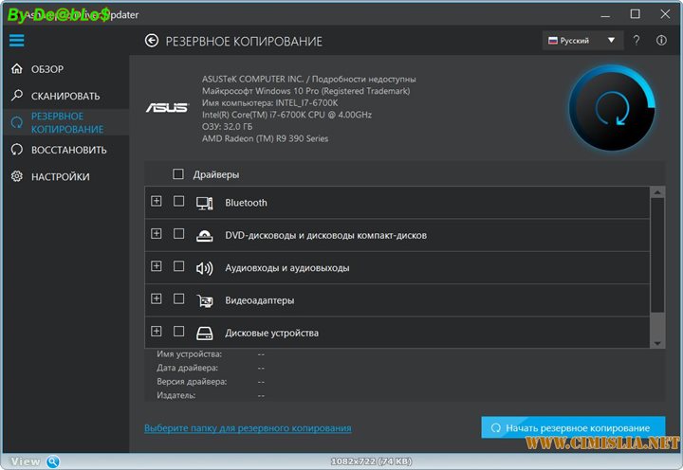Viewport: 683px width, 470px height.
Task: Click the info icon in title bar
Action: coord(661,41)
